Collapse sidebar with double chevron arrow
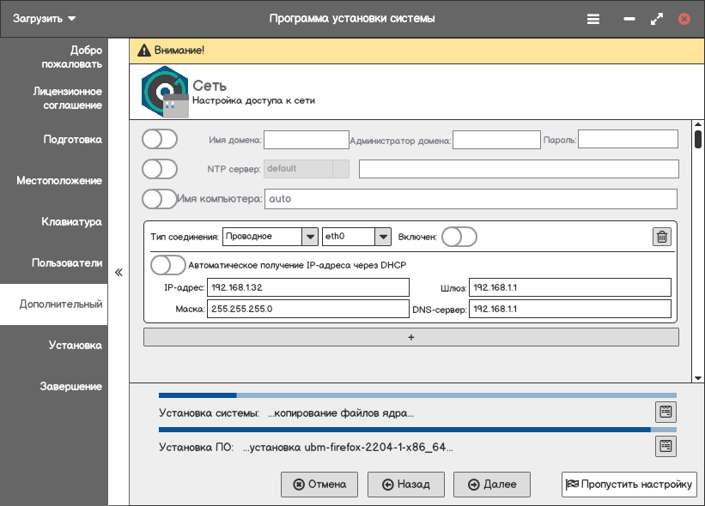This screenshot has width=705, height=506. 119,272
